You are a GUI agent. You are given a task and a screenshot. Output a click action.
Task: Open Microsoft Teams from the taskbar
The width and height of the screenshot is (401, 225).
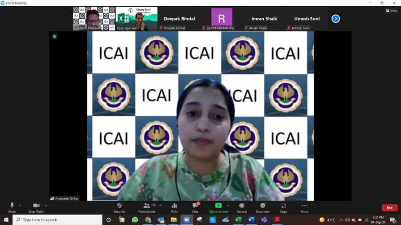click(264, 220)
